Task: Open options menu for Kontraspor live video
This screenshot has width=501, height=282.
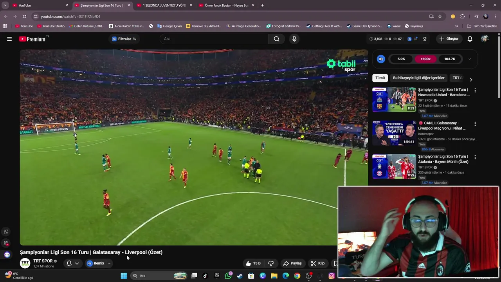Action: (x=475, y=124)
